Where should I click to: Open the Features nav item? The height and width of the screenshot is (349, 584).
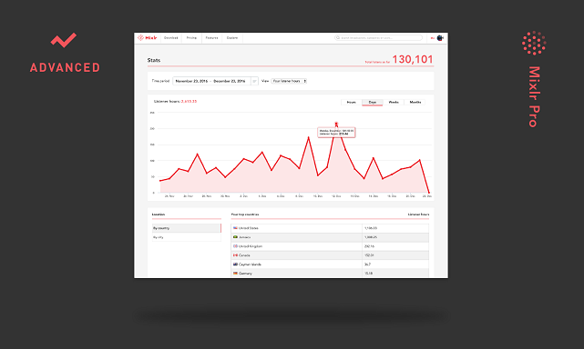(211, 38)
